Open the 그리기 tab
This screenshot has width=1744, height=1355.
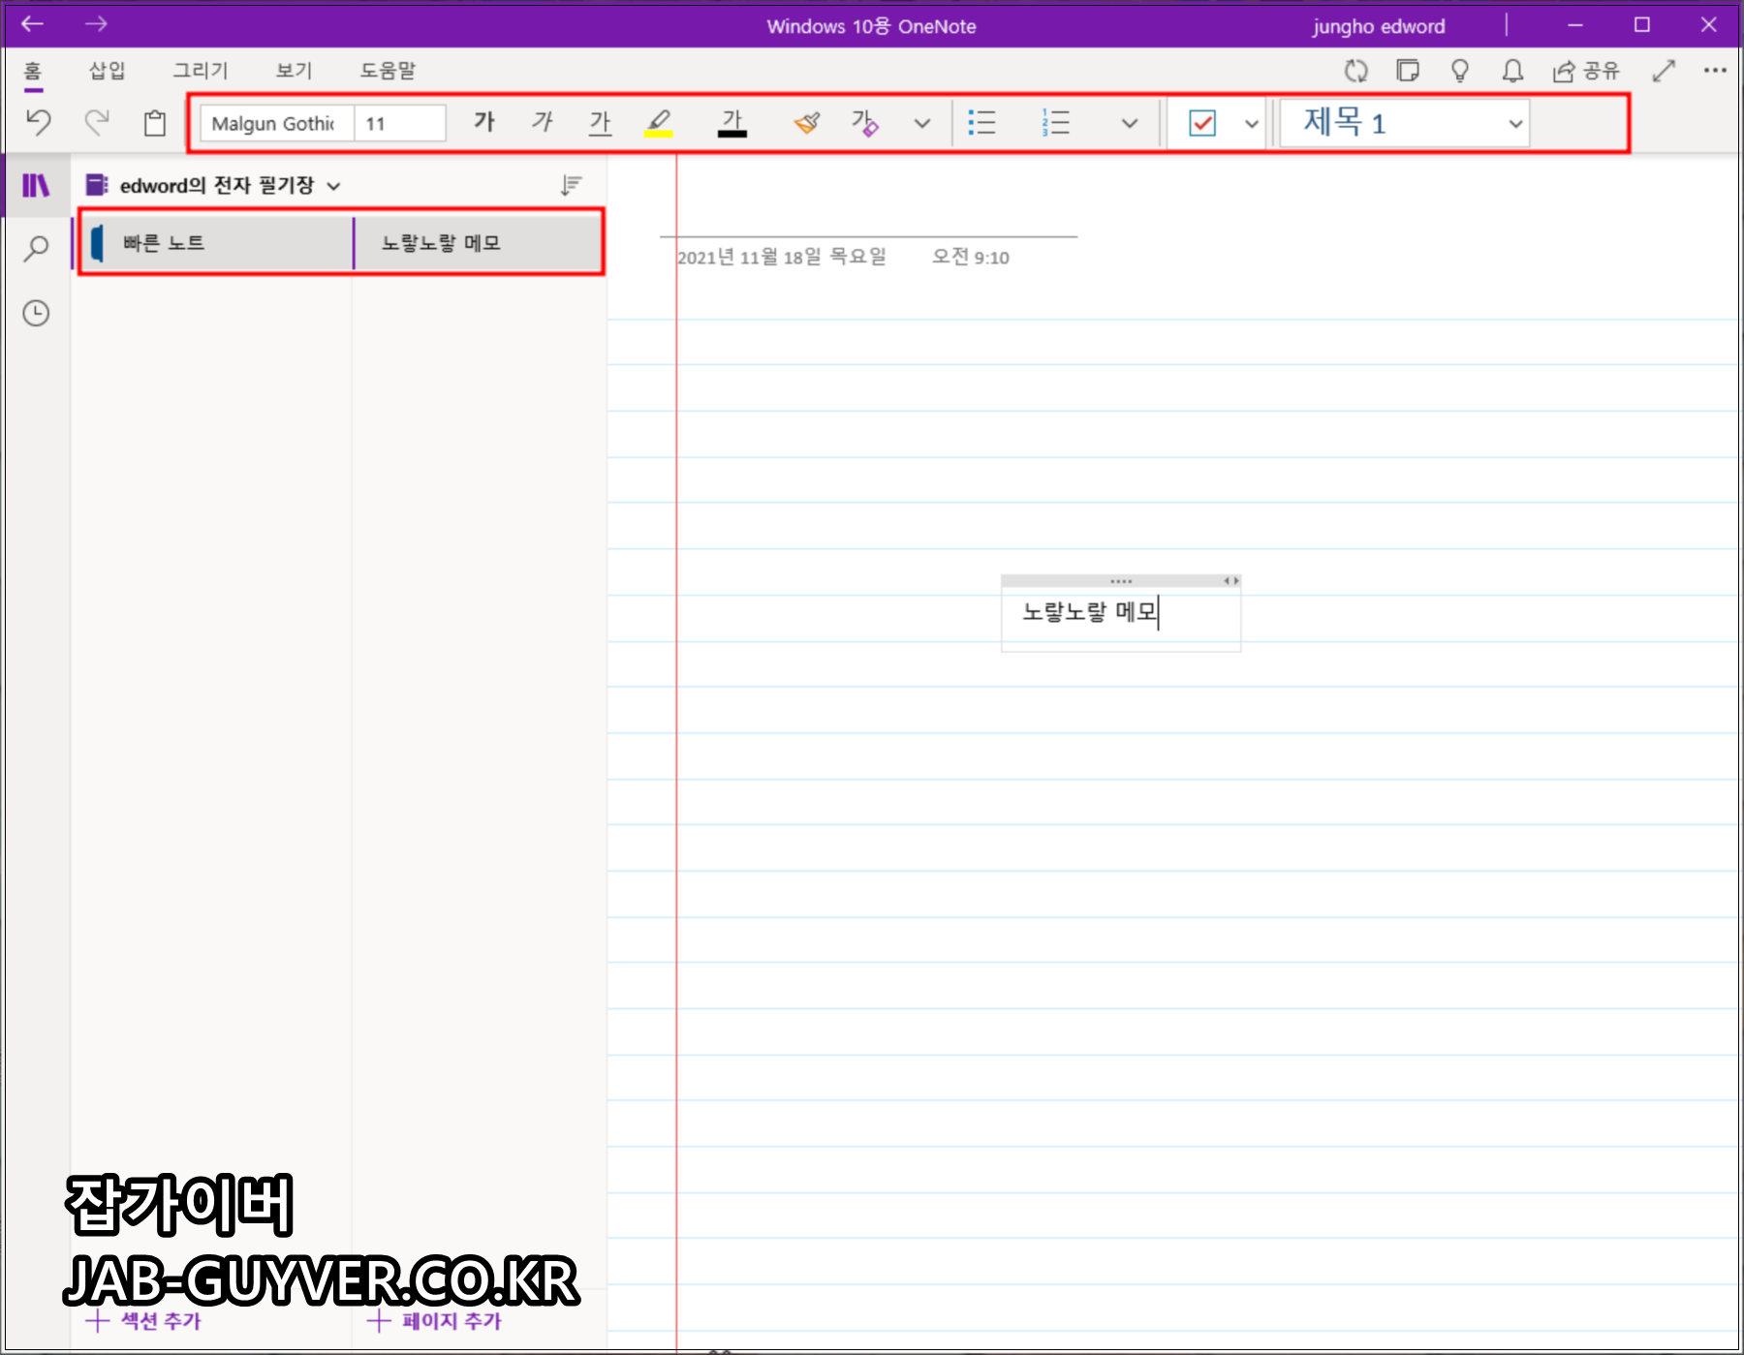point(200,70)
